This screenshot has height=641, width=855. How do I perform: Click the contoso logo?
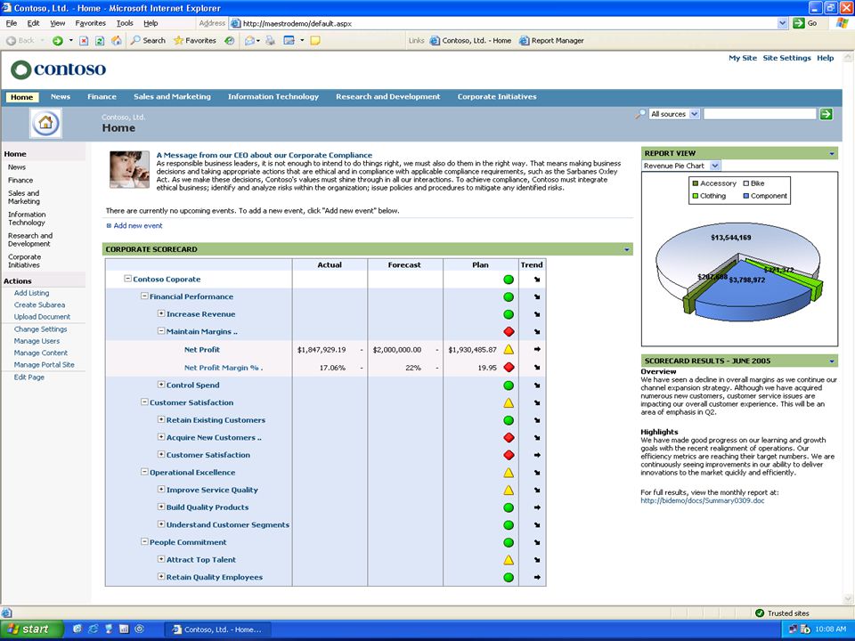[x=59, y=69]
